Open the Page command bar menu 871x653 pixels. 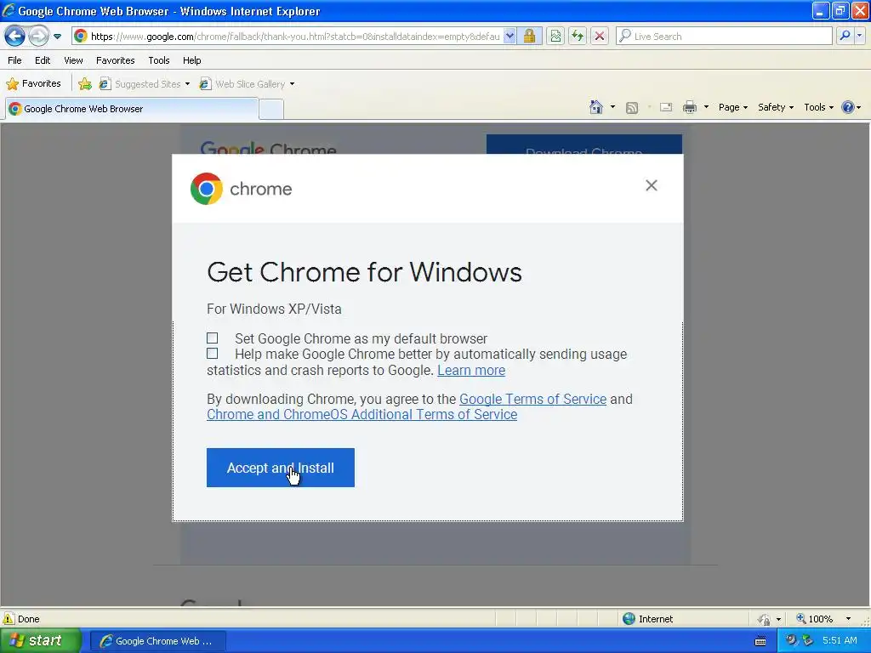pyautogui.click(x=732, y=107)
